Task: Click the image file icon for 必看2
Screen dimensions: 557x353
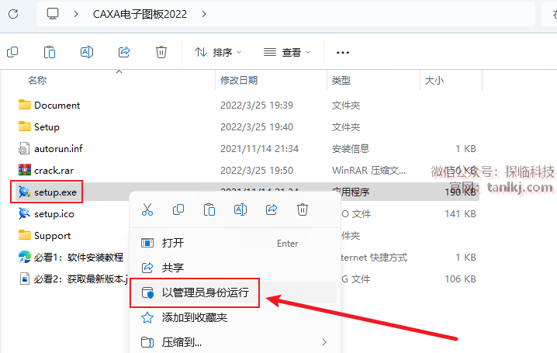Action: (x=25, y=279)
